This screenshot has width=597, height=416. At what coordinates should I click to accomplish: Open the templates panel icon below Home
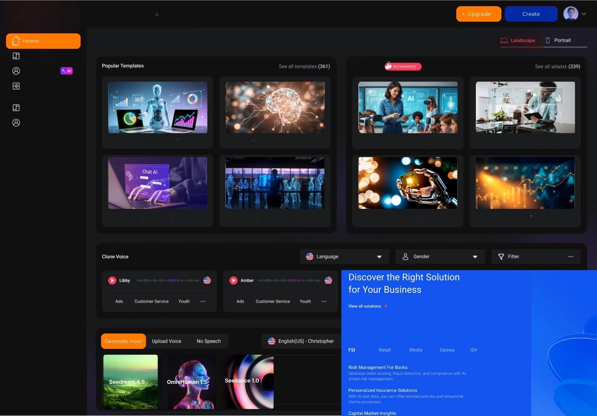16,55
